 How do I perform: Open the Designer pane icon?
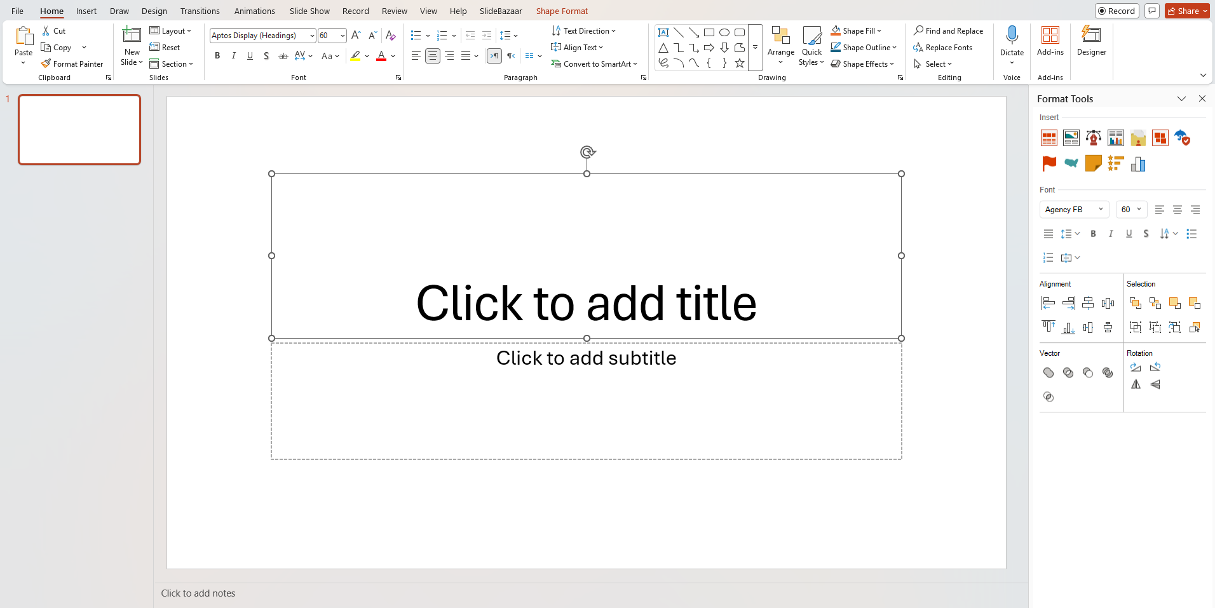(x=1091, y=35)
